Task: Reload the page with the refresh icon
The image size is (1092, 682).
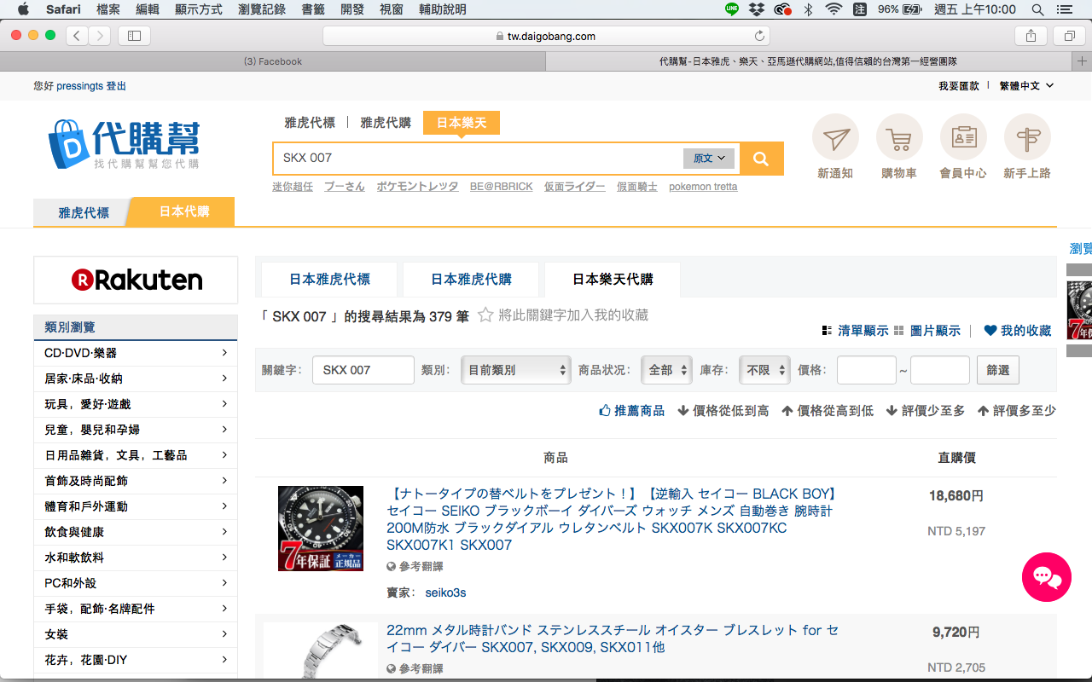Action: tap(759, 36)
